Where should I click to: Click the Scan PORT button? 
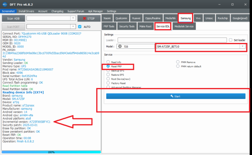pyautogui.click(x=13, y=27)
